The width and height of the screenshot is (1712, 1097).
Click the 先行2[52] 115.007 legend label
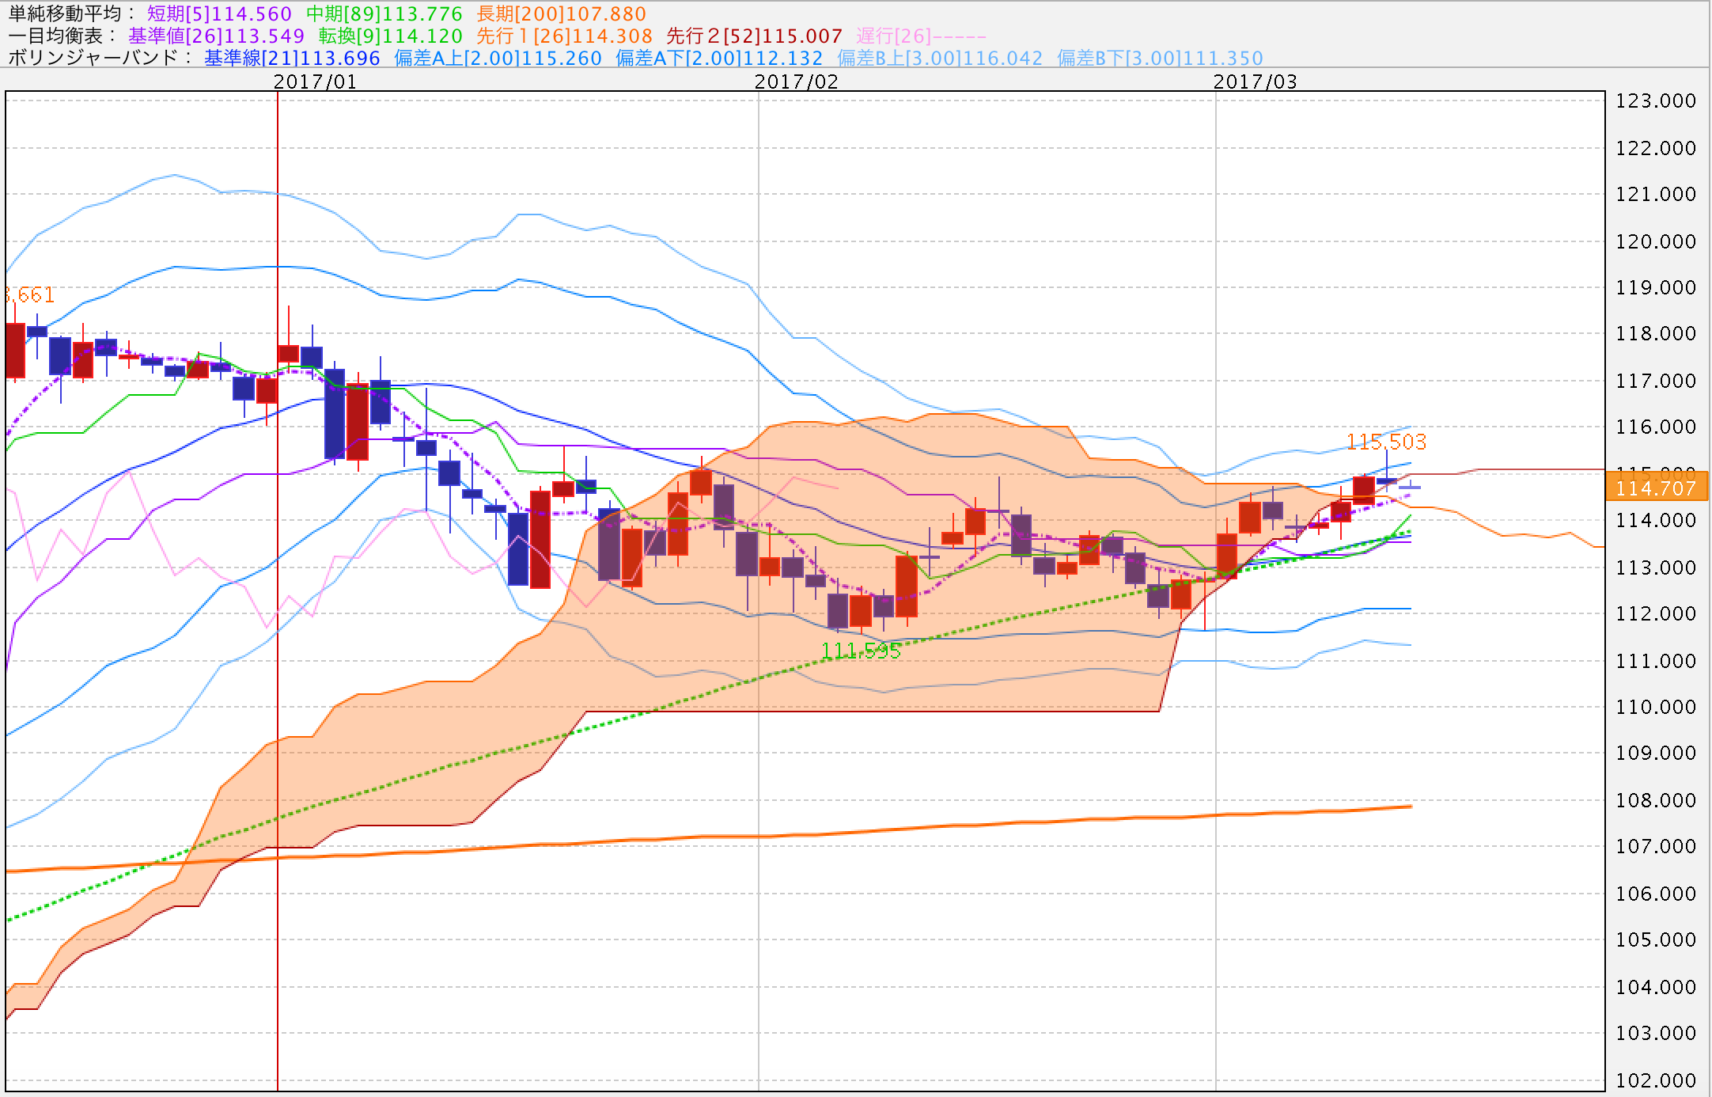[754, 36]
